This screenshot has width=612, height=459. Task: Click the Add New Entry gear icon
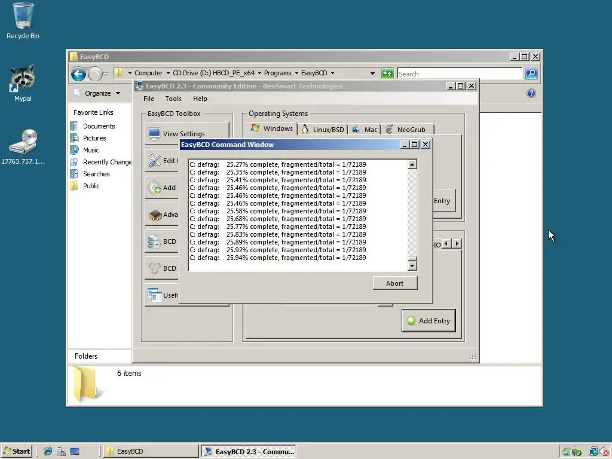click(x=155, y=188)
